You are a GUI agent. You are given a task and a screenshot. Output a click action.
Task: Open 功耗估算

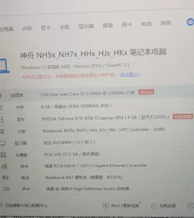pos(167,206)
